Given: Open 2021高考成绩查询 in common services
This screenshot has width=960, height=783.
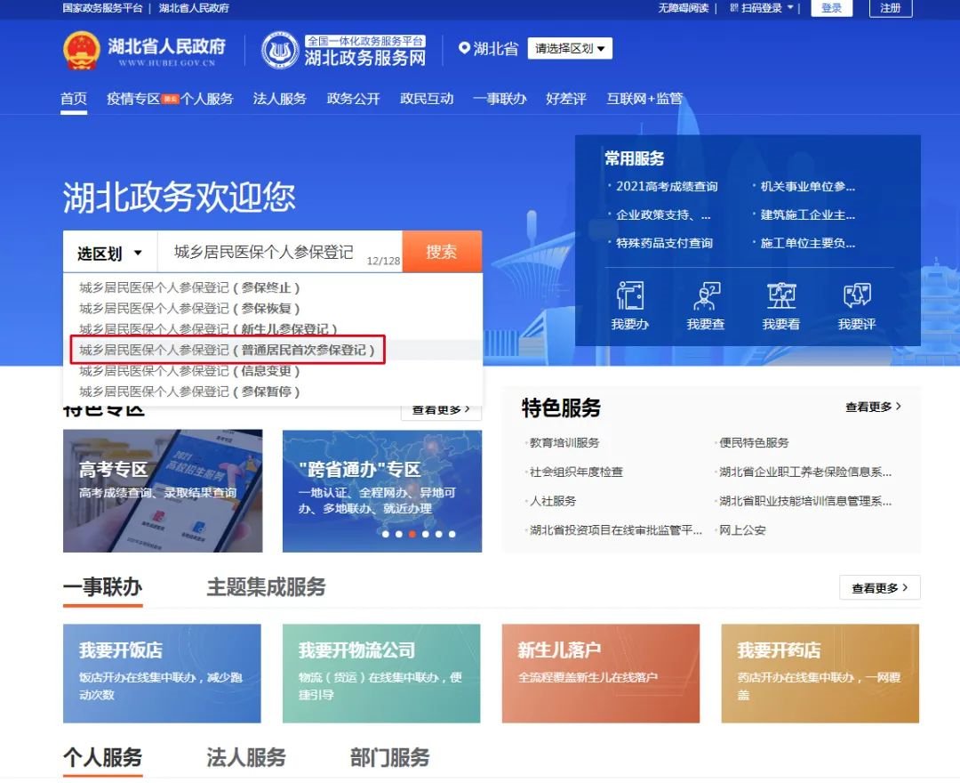Looking at the screenshot, I should [x=667, y=186].
